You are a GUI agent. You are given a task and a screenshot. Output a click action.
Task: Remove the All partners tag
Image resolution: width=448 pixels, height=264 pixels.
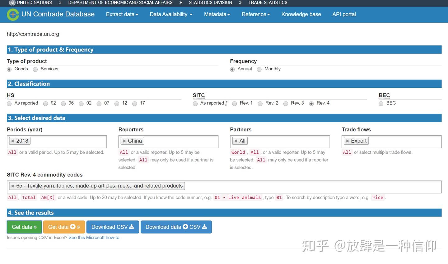(x=236, y=141)
